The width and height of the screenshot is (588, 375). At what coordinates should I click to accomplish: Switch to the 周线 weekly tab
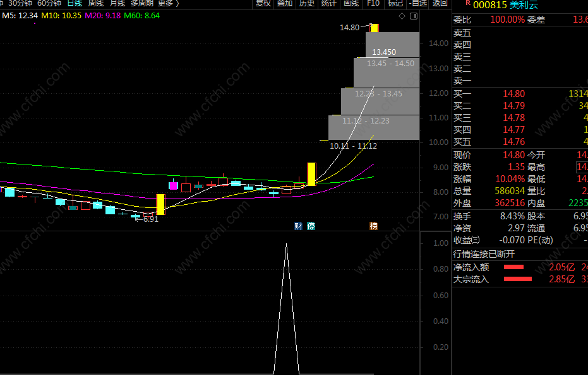(x=95, y=3)
